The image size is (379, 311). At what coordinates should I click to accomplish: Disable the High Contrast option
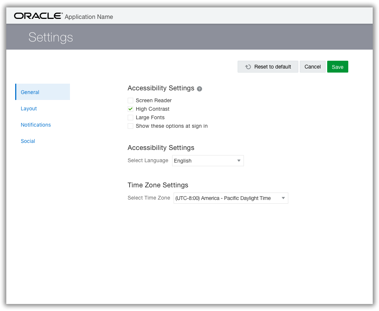point(130,109)
